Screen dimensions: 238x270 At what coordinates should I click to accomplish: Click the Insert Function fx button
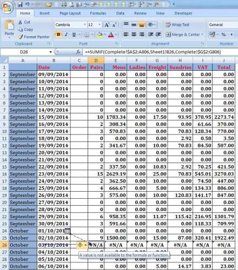pos(78,52)
